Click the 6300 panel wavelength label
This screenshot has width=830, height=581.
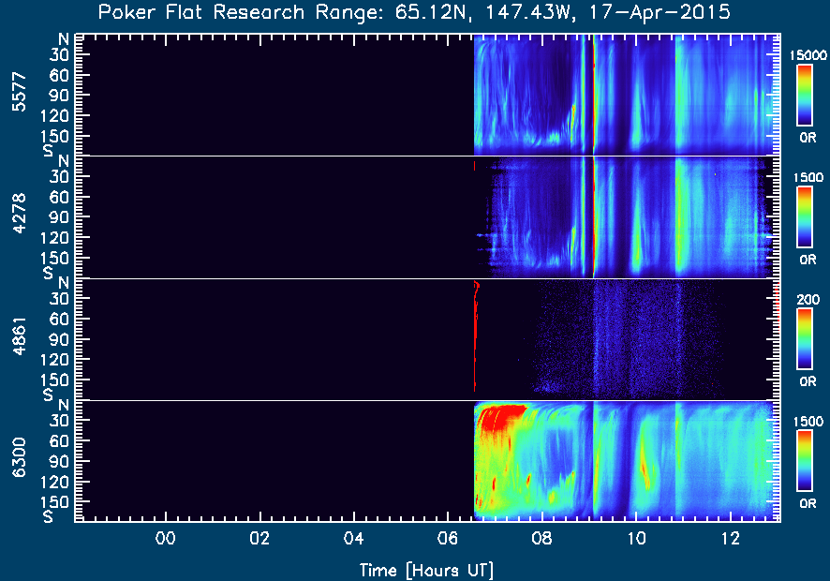(19, 457)
